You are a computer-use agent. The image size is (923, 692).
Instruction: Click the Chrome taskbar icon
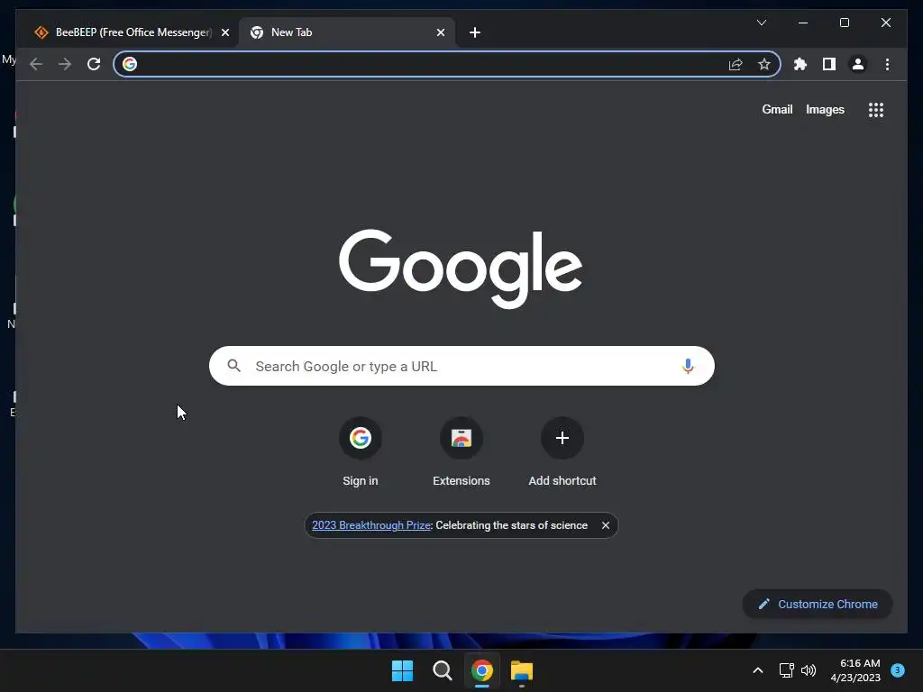[x=482, y=670]
